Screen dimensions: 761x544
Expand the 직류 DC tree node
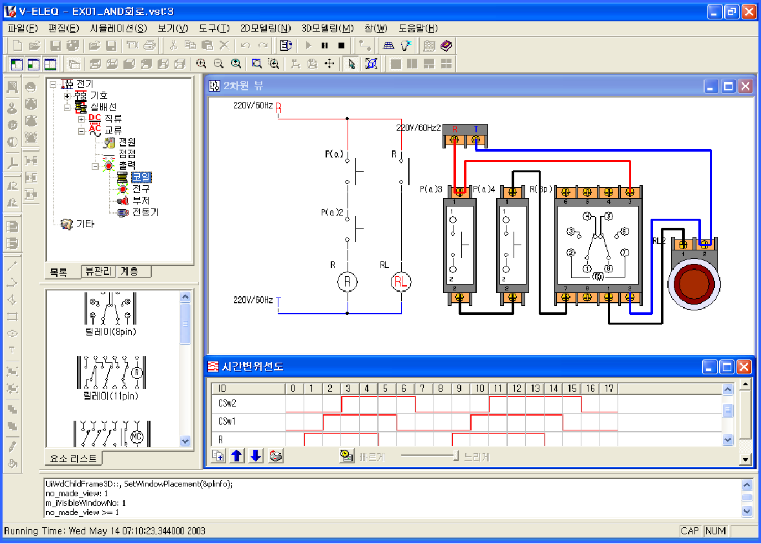pos(81,119)
